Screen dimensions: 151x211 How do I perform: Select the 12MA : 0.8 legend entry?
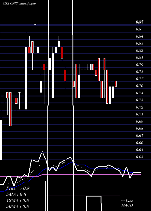(18, 200)
